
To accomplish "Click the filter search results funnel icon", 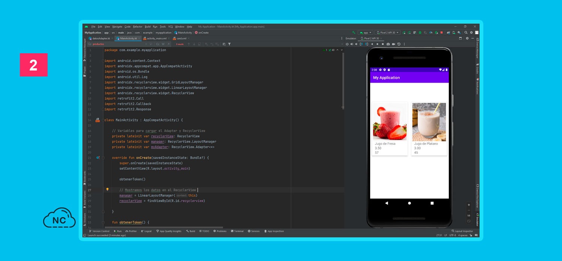I will click(x=229, y=44).
